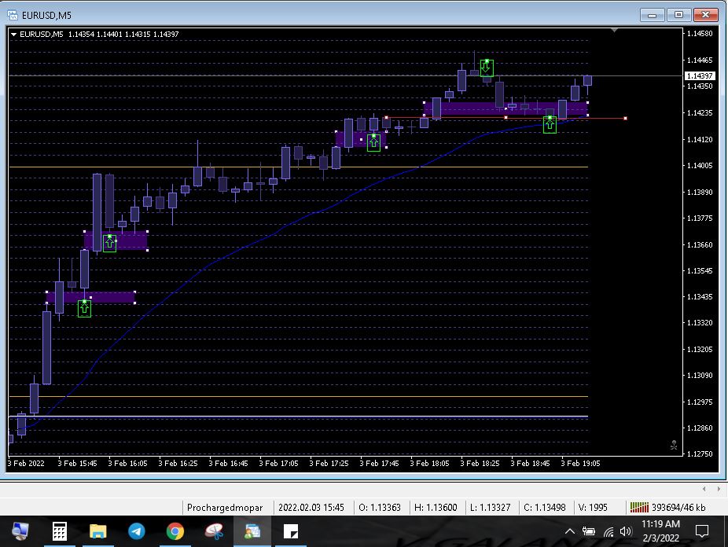Click the expert advisor icon in chart corner
728x547 pixels.
(x=674, y=446)
